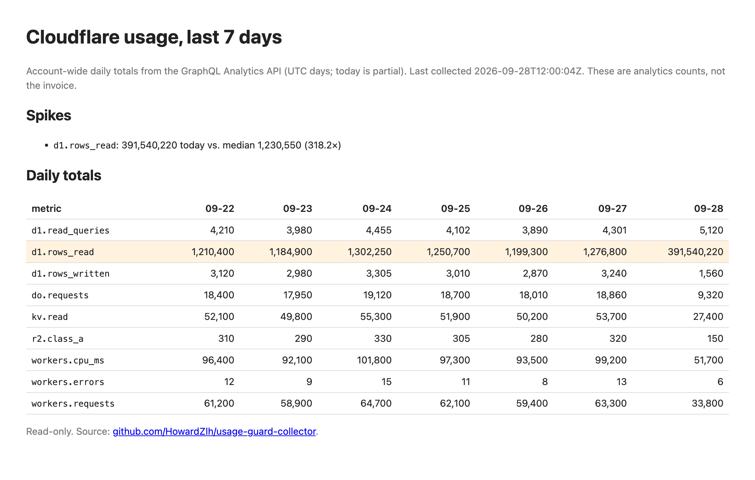Click the 09-24 column header
The height and width of the screenshot is (480, 755).
click(377, 208)
